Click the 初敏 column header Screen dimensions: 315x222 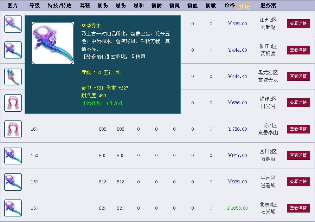(x=211, y=6)
